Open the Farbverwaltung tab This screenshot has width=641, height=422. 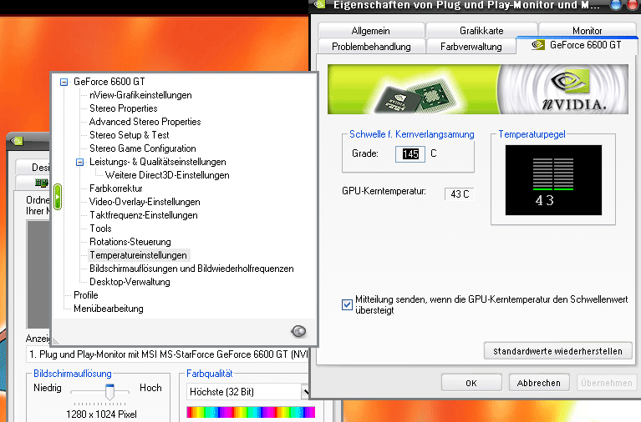(x=471, y=47)
